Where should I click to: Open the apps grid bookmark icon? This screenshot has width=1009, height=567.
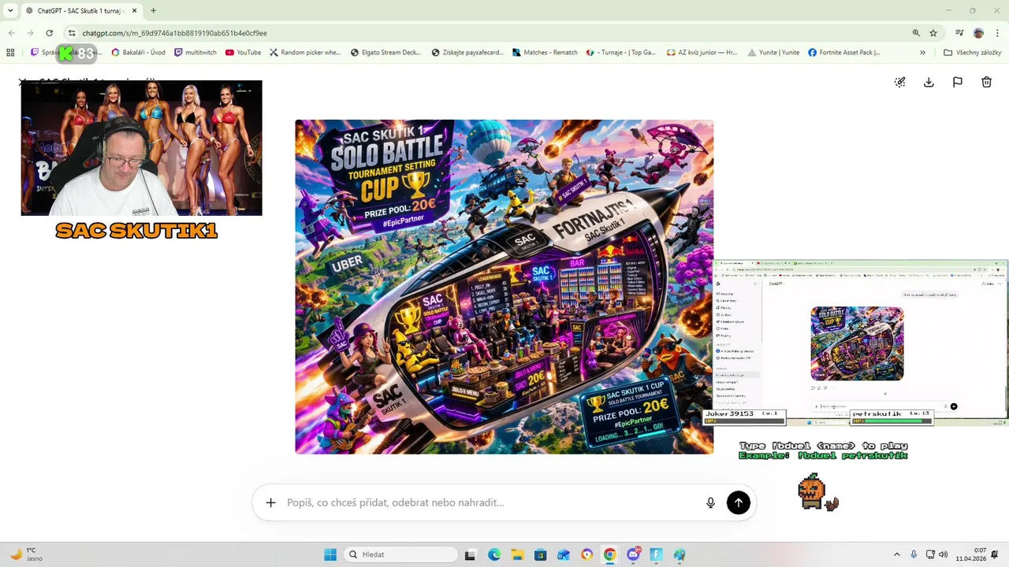click(x=10, y=53)
